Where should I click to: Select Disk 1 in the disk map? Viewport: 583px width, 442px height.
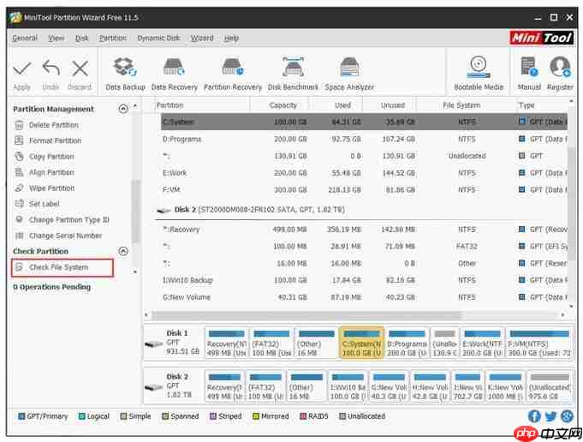(x=173, y=343)
